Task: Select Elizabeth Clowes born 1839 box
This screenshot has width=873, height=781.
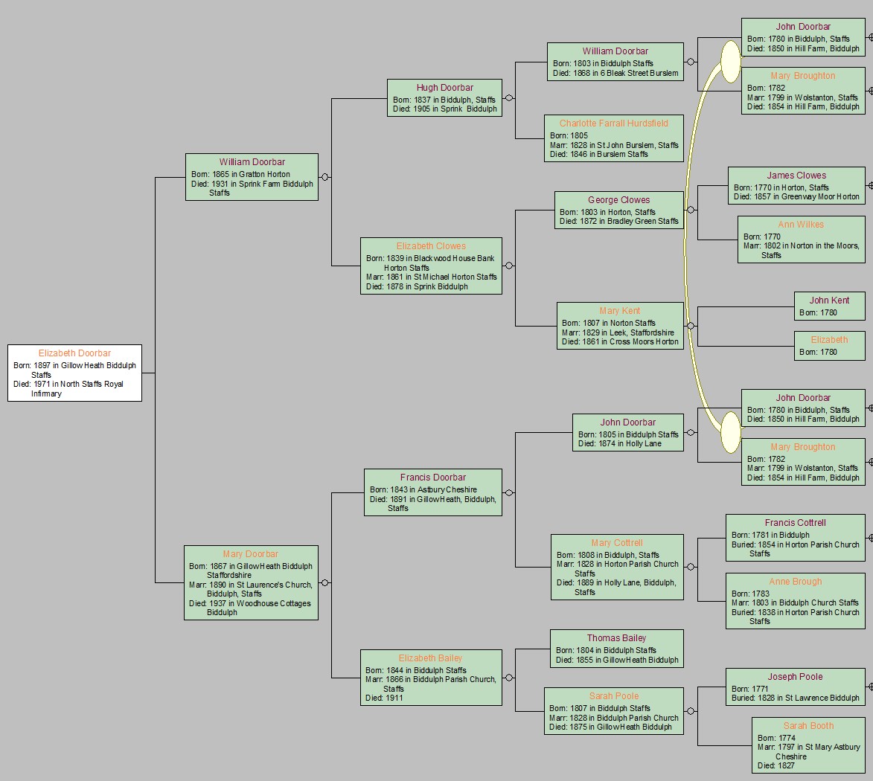Action: [431, 266]
